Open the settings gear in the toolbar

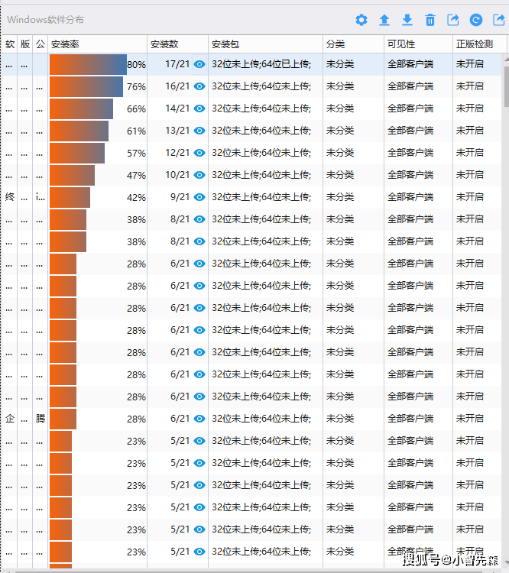click(x=361, y=20)
